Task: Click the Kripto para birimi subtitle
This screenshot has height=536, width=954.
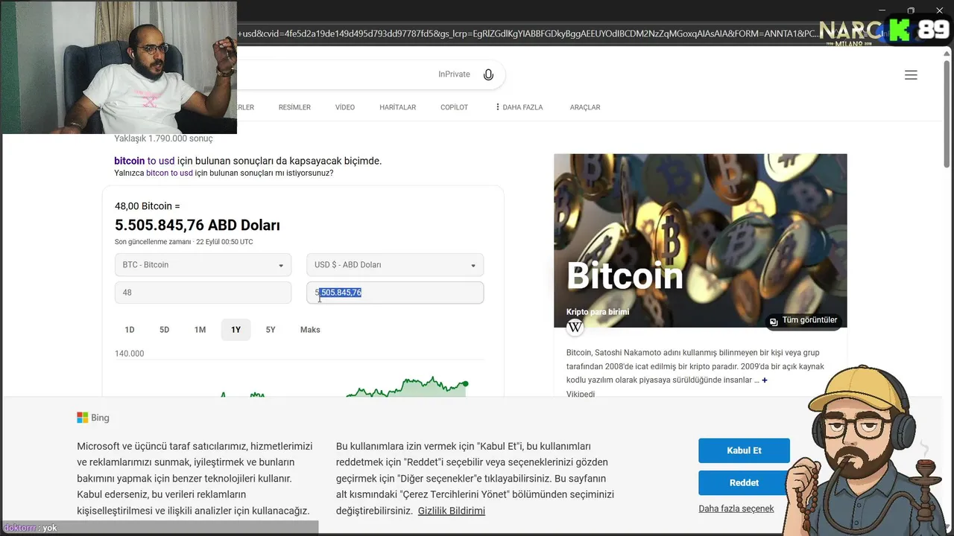Action: click(x=598, y=312)
